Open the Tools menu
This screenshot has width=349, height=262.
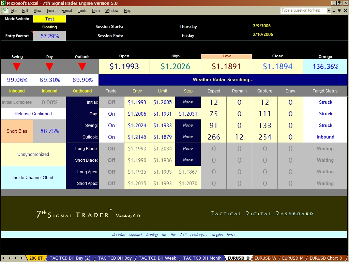click(x=82, y=11)
